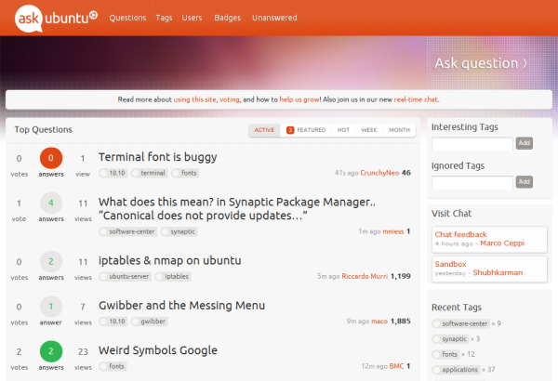Click the software-center tag on Synaptic question
This screenshot has width=558, height=381.
pyautogui.click(x=127, y=232)
